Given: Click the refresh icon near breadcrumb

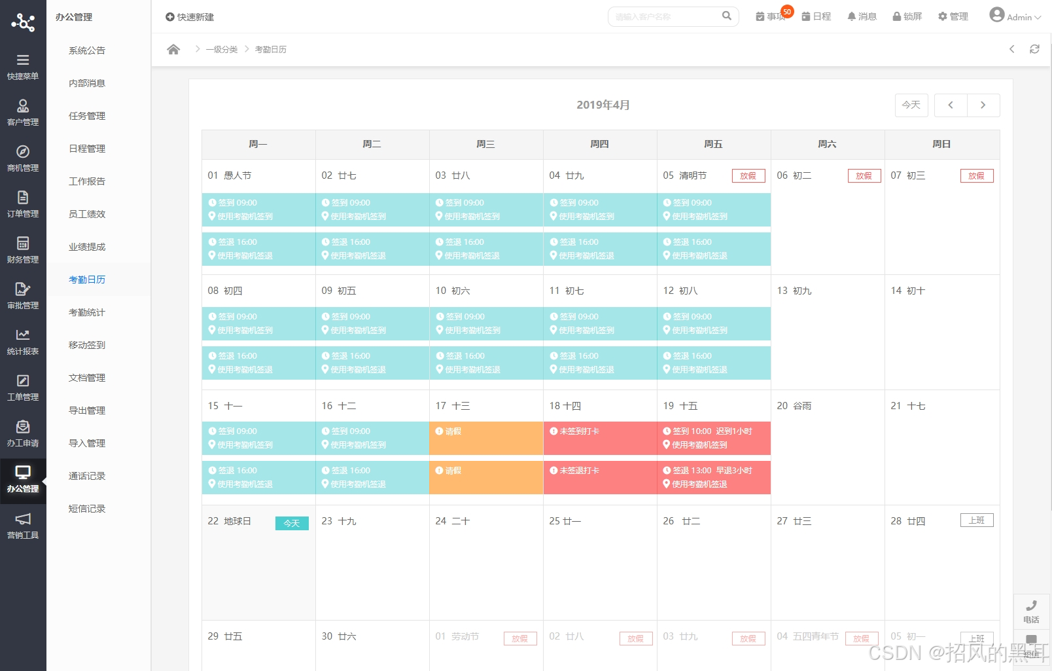Looking at the screenshot, I should (x=1034, y=49).
